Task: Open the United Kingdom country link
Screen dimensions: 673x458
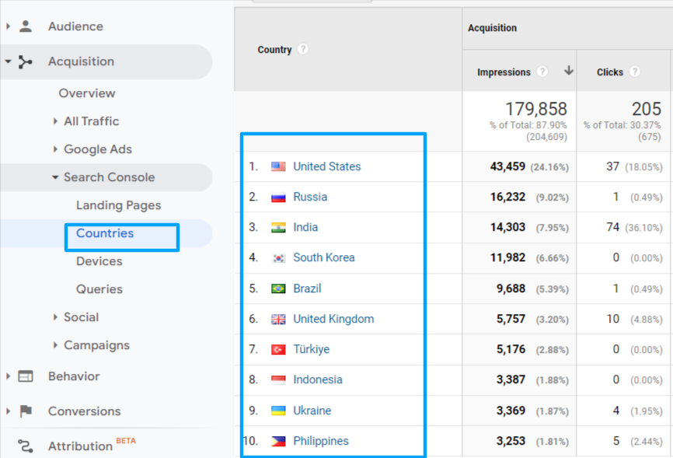Action: click(x=333, y=319)
